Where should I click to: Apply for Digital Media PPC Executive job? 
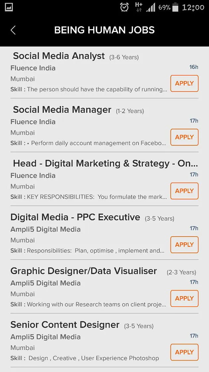[x=184, y=244]
